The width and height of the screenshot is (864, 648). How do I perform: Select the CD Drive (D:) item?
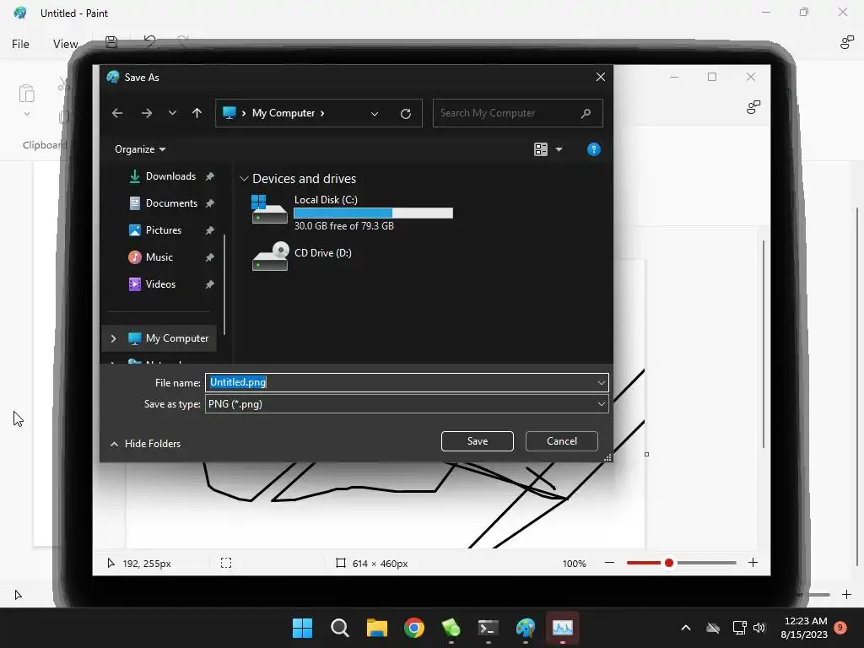[x=302, y=256]
